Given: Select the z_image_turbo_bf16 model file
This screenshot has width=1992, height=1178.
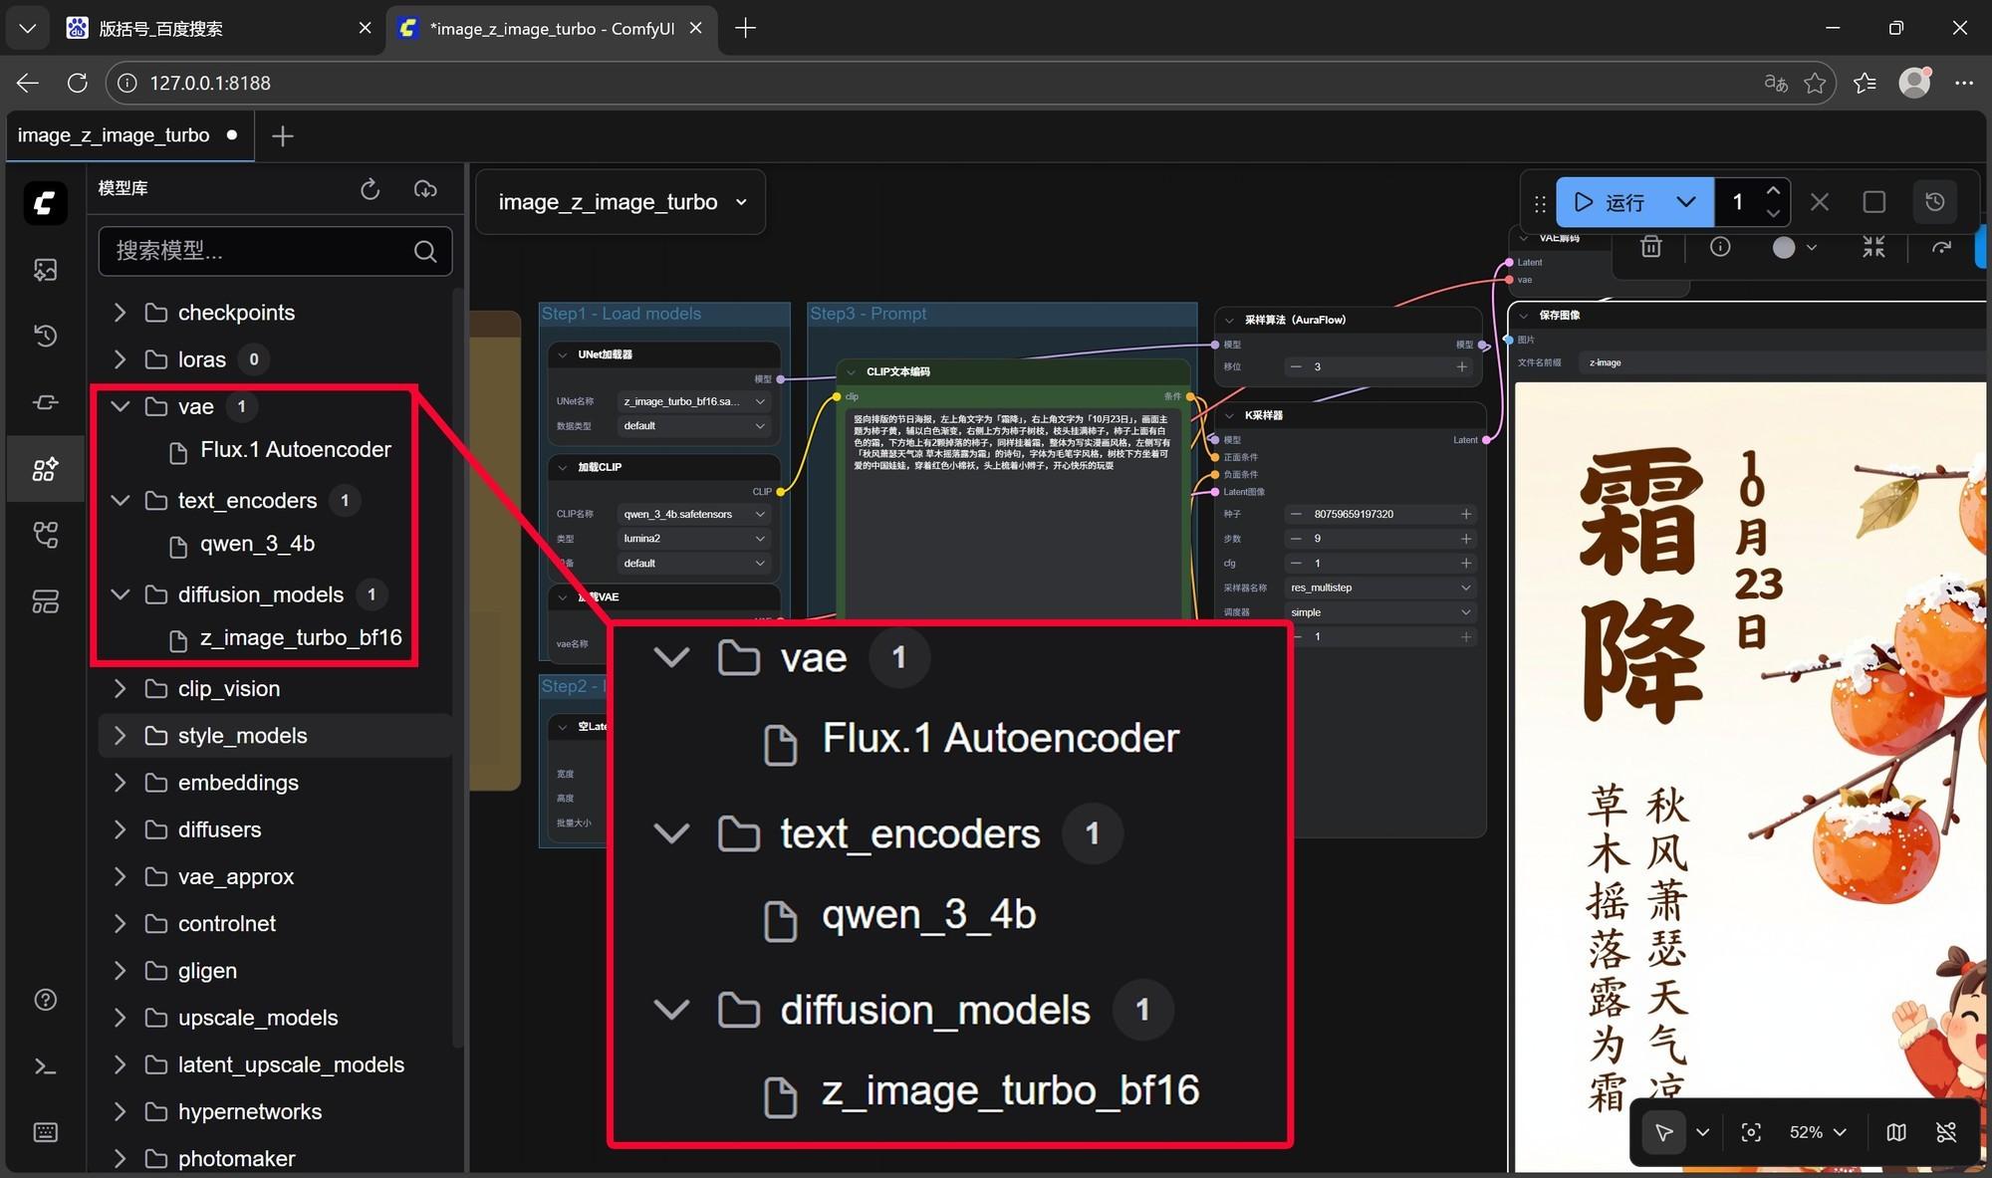Looking at the screenshot, I should point(300,638).
